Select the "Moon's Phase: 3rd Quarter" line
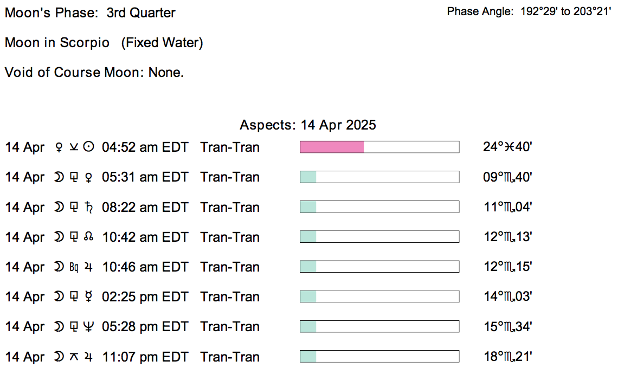The image size is (618, 374). pyautogui.click(x=90, y=13)
